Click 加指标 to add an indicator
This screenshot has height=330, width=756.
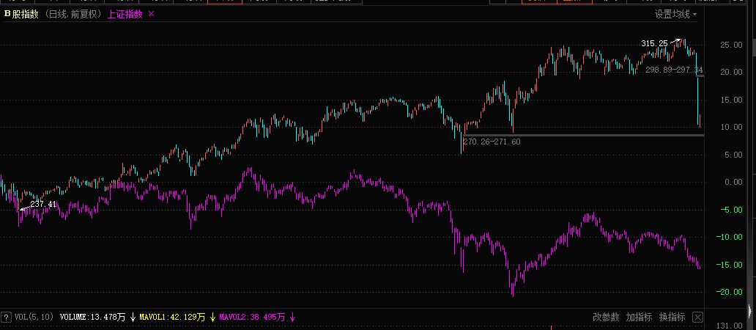coord(639,318)
